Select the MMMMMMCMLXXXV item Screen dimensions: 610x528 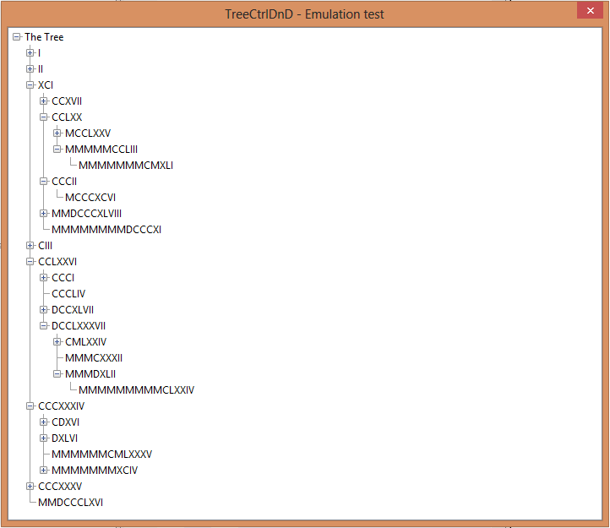point(101,454)
